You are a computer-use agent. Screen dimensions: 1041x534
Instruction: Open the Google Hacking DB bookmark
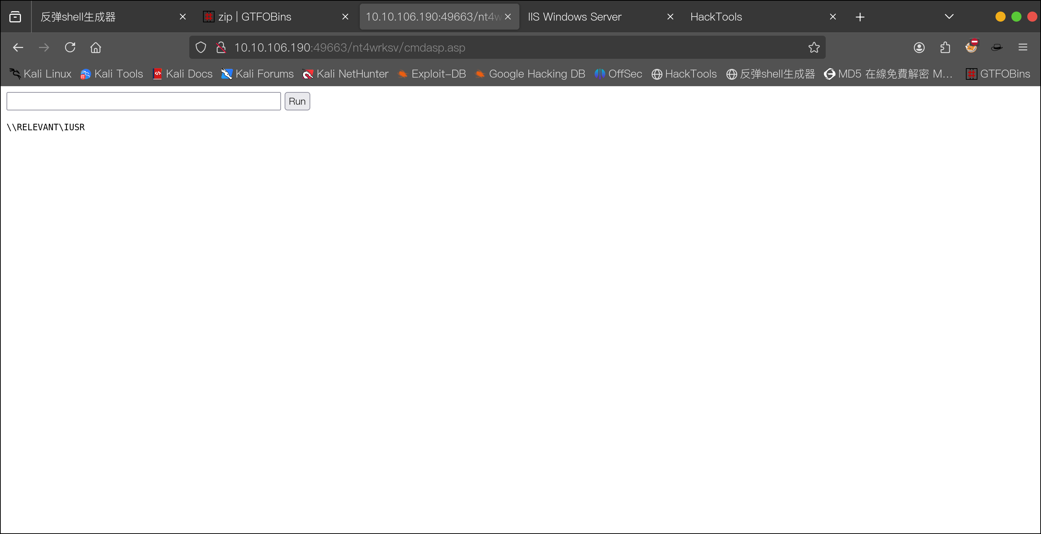pos(530,74)
